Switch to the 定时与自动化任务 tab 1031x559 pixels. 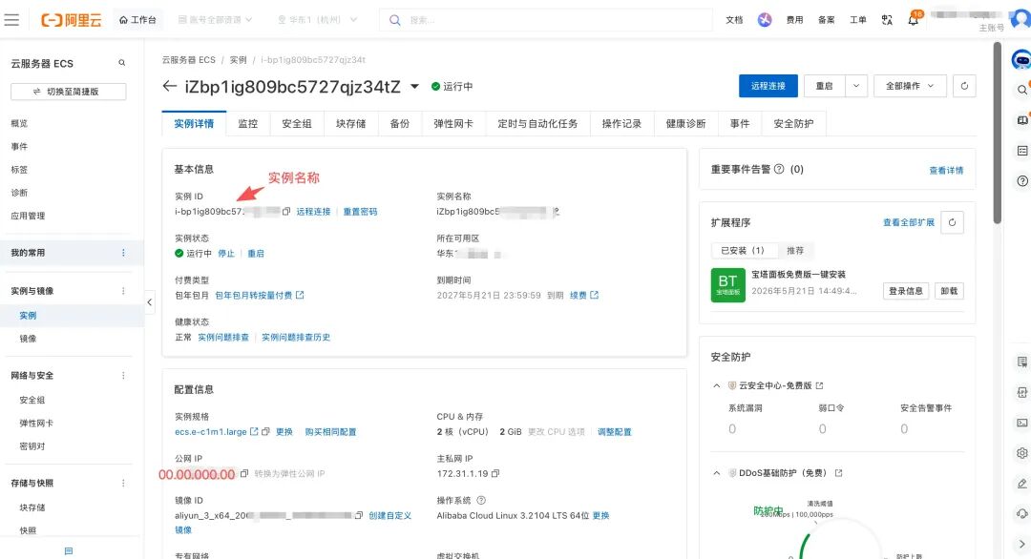(537, 123)
